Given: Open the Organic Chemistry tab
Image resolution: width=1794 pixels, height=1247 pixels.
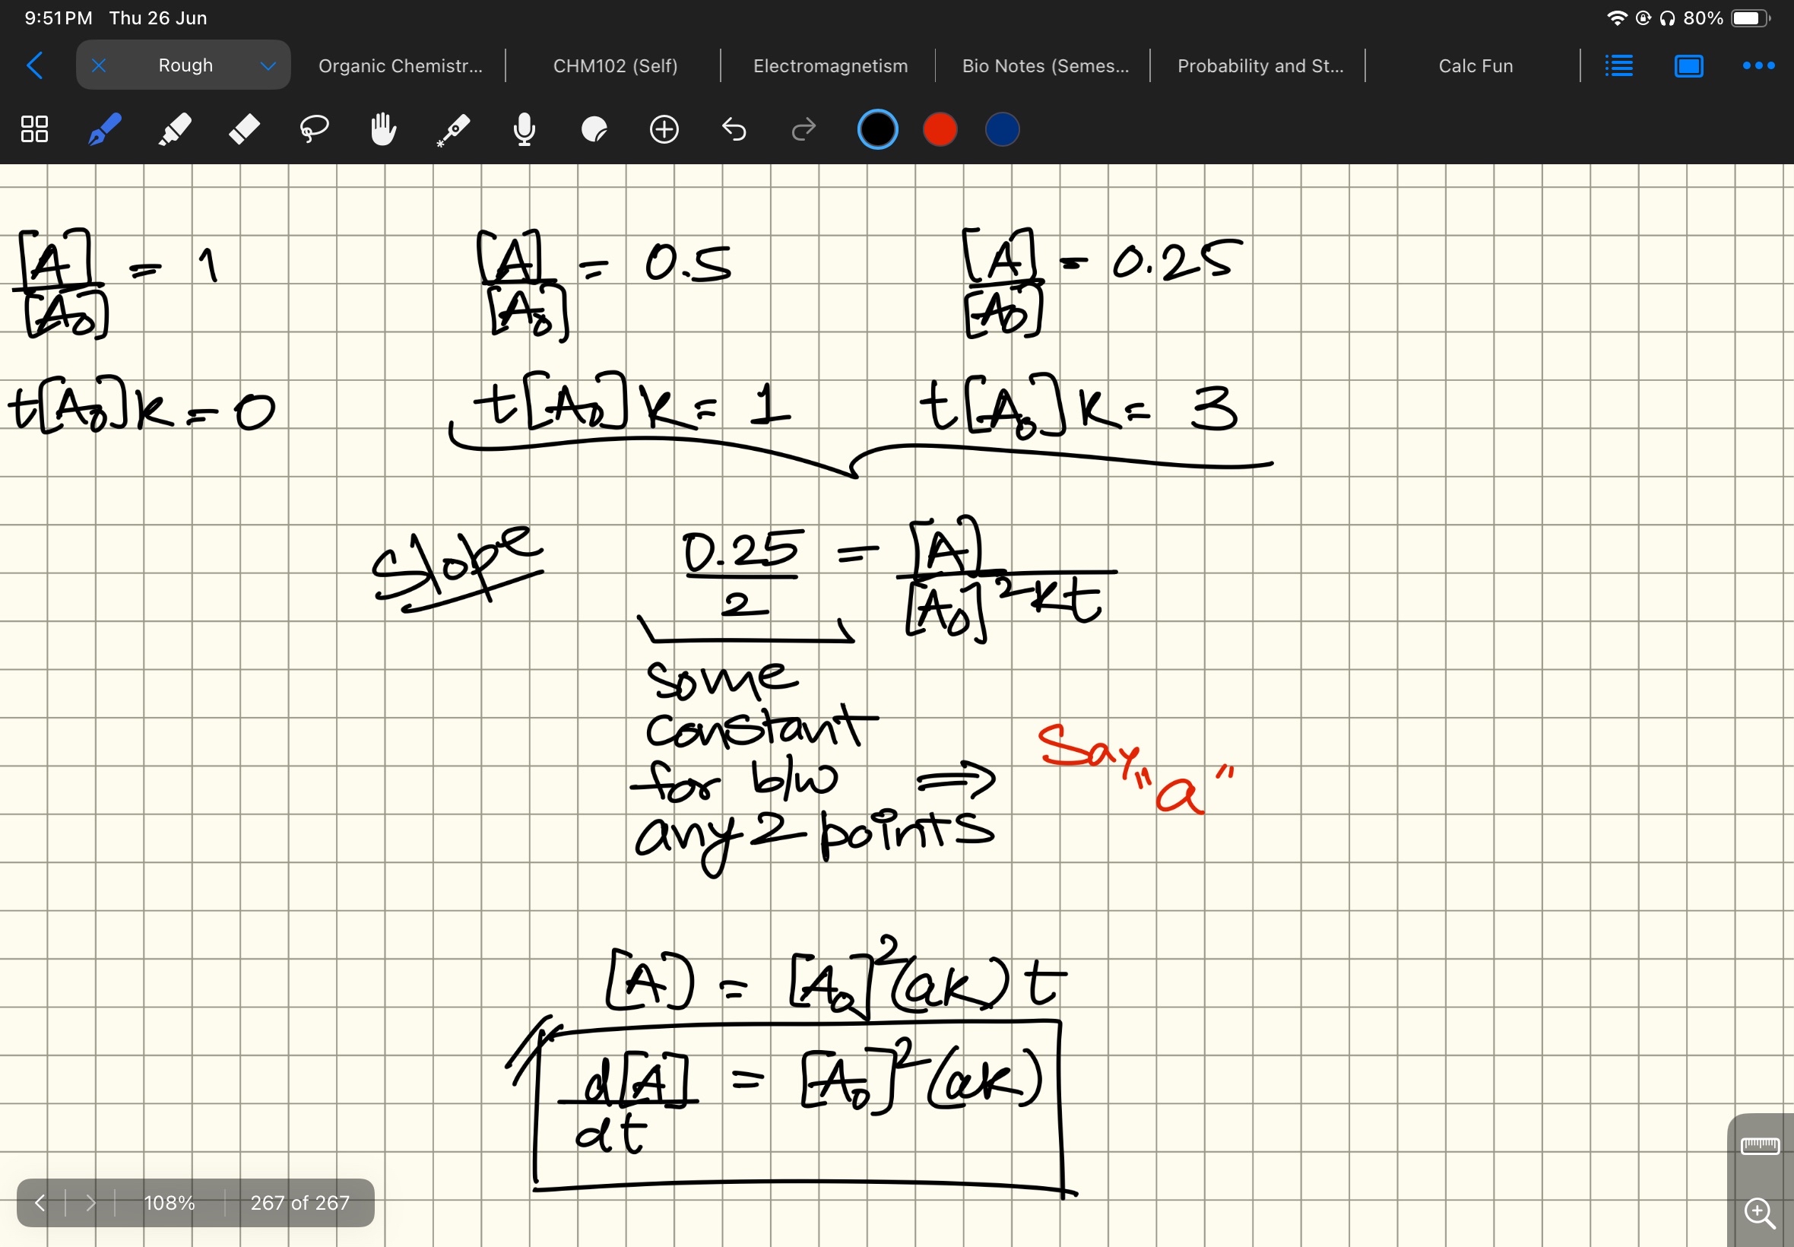Looking at the screenshot, I should 400,65.
